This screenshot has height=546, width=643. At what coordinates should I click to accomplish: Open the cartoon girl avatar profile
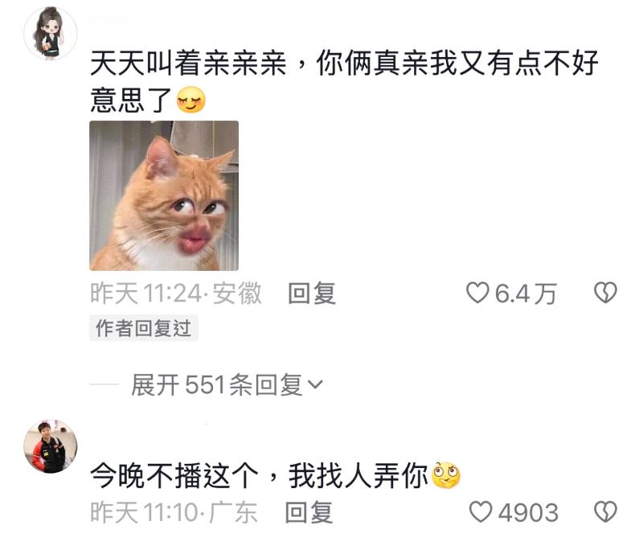50,33
